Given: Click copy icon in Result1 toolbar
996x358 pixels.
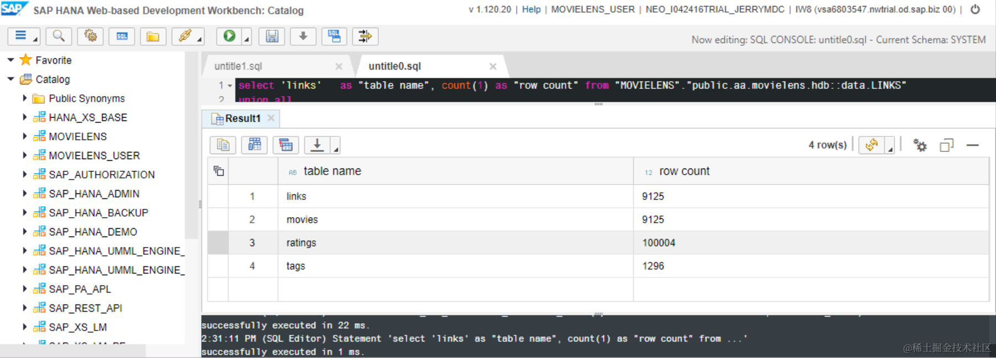Looking at the screenshot, I should click(223, 145).
